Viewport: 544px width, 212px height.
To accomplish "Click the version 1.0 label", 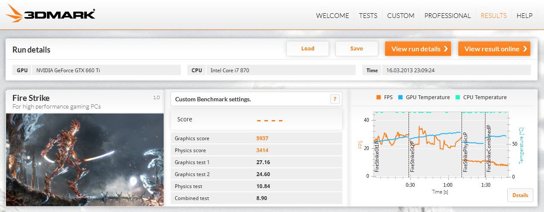I will pos(156,97).
